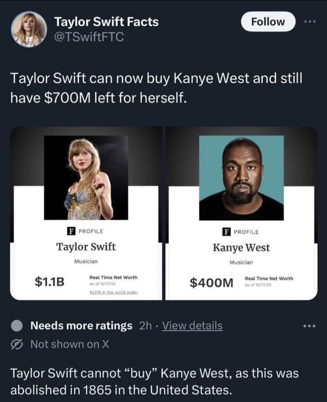Click the Kanye West name on card

click(241, 247)
